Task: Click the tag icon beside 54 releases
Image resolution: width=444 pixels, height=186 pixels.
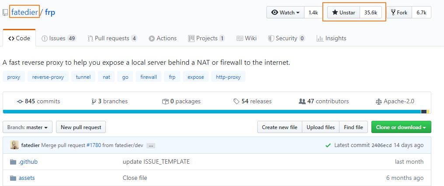Action: point(236,102)
